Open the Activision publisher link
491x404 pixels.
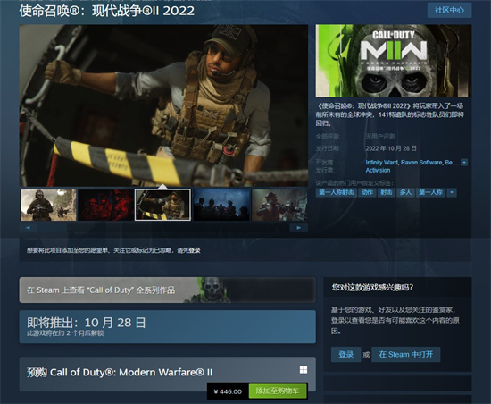point(378,170)
